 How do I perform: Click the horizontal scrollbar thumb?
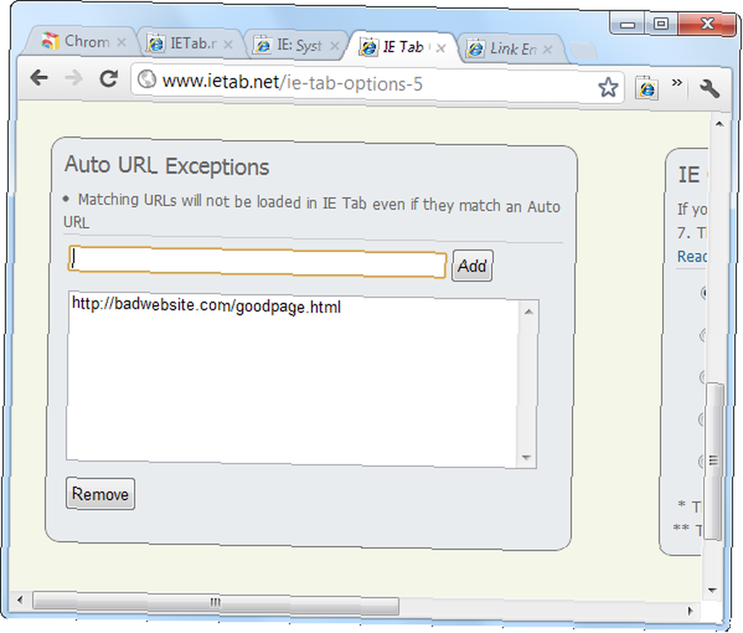click(215, 603)
